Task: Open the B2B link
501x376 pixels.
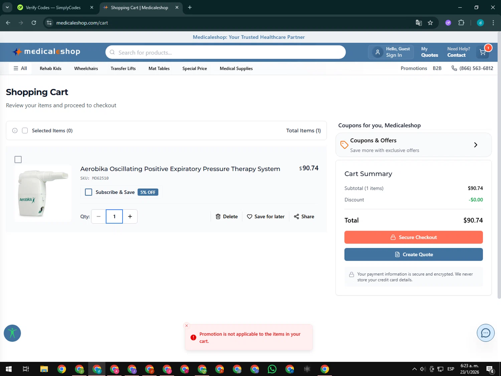Action: [437, 68]
